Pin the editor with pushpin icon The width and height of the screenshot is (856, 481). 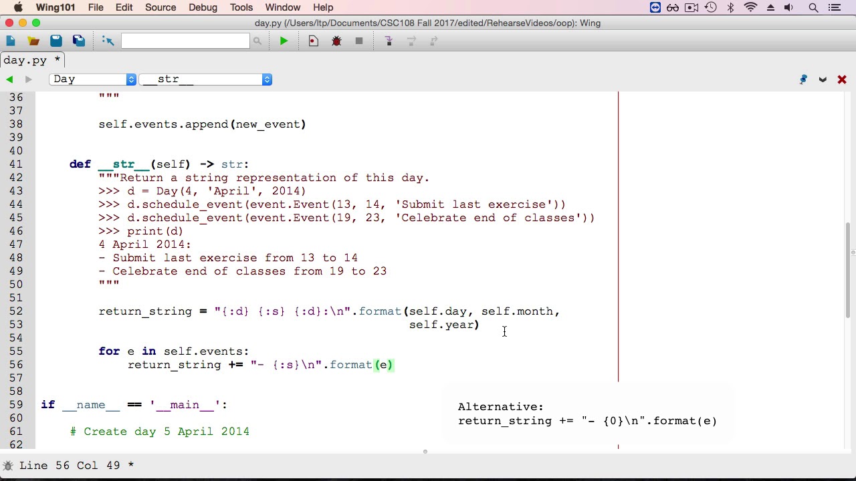(x=803, y=79)
